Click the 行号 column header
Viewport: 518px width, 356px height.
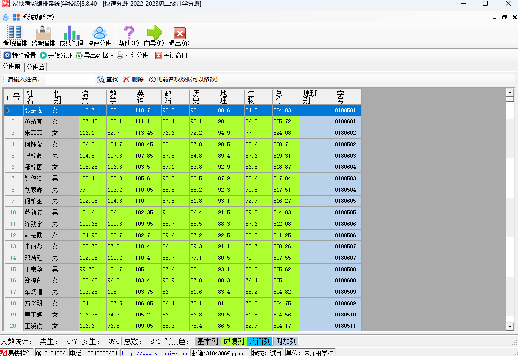click(13, 97)
